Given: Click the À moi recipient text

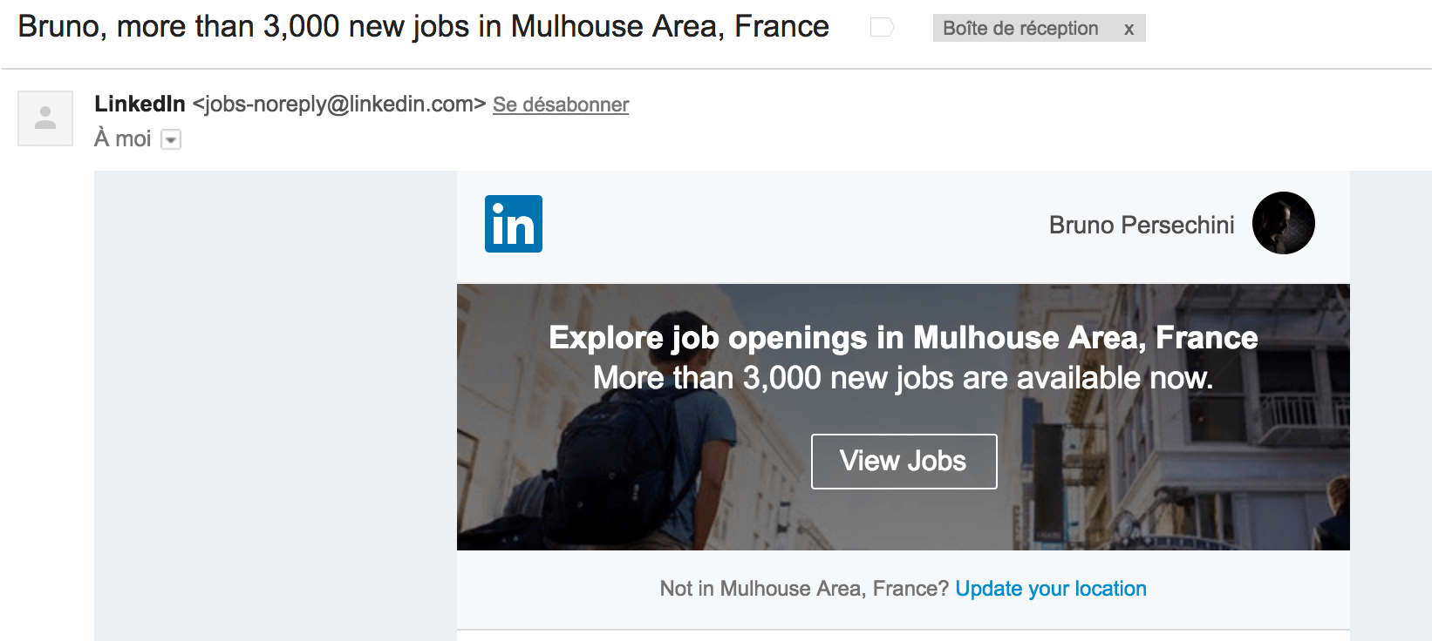Looking at the screenshot, I should pos(122,139).
